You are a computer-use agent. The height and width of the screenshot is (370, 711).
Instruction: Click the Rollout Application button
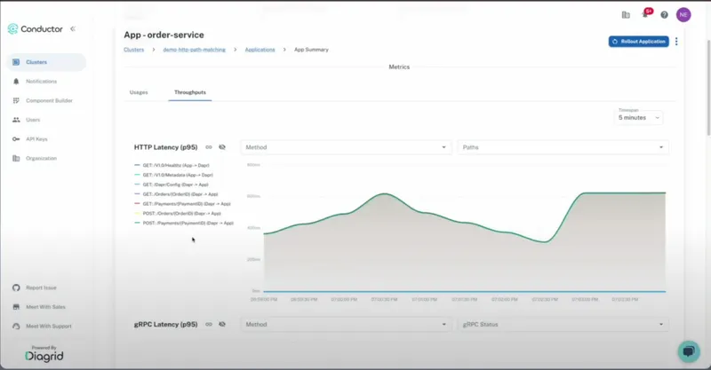click(638, 42)
